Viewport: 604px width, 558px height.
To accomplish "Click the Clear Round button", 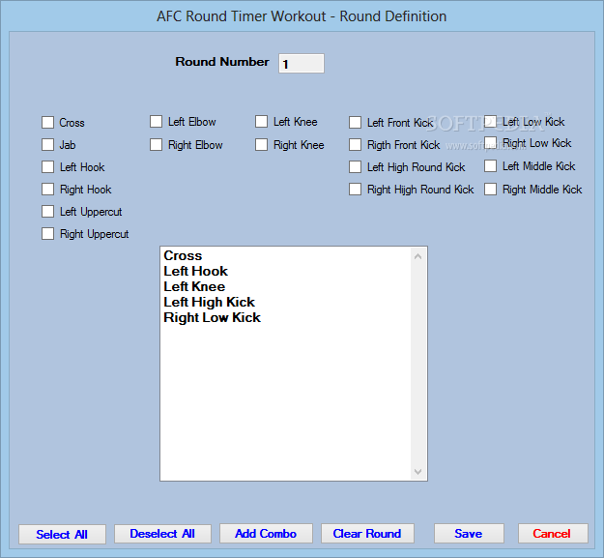I will coord(367,534).
